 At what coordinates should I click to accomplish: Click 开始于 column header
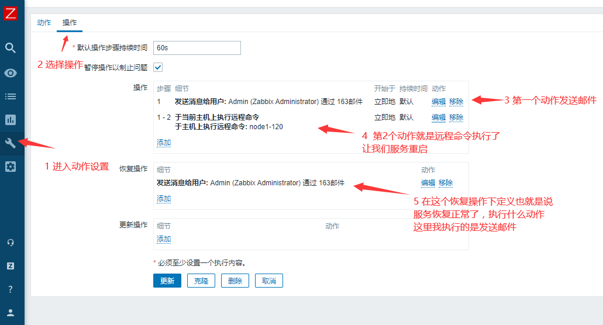coord(385,89)
